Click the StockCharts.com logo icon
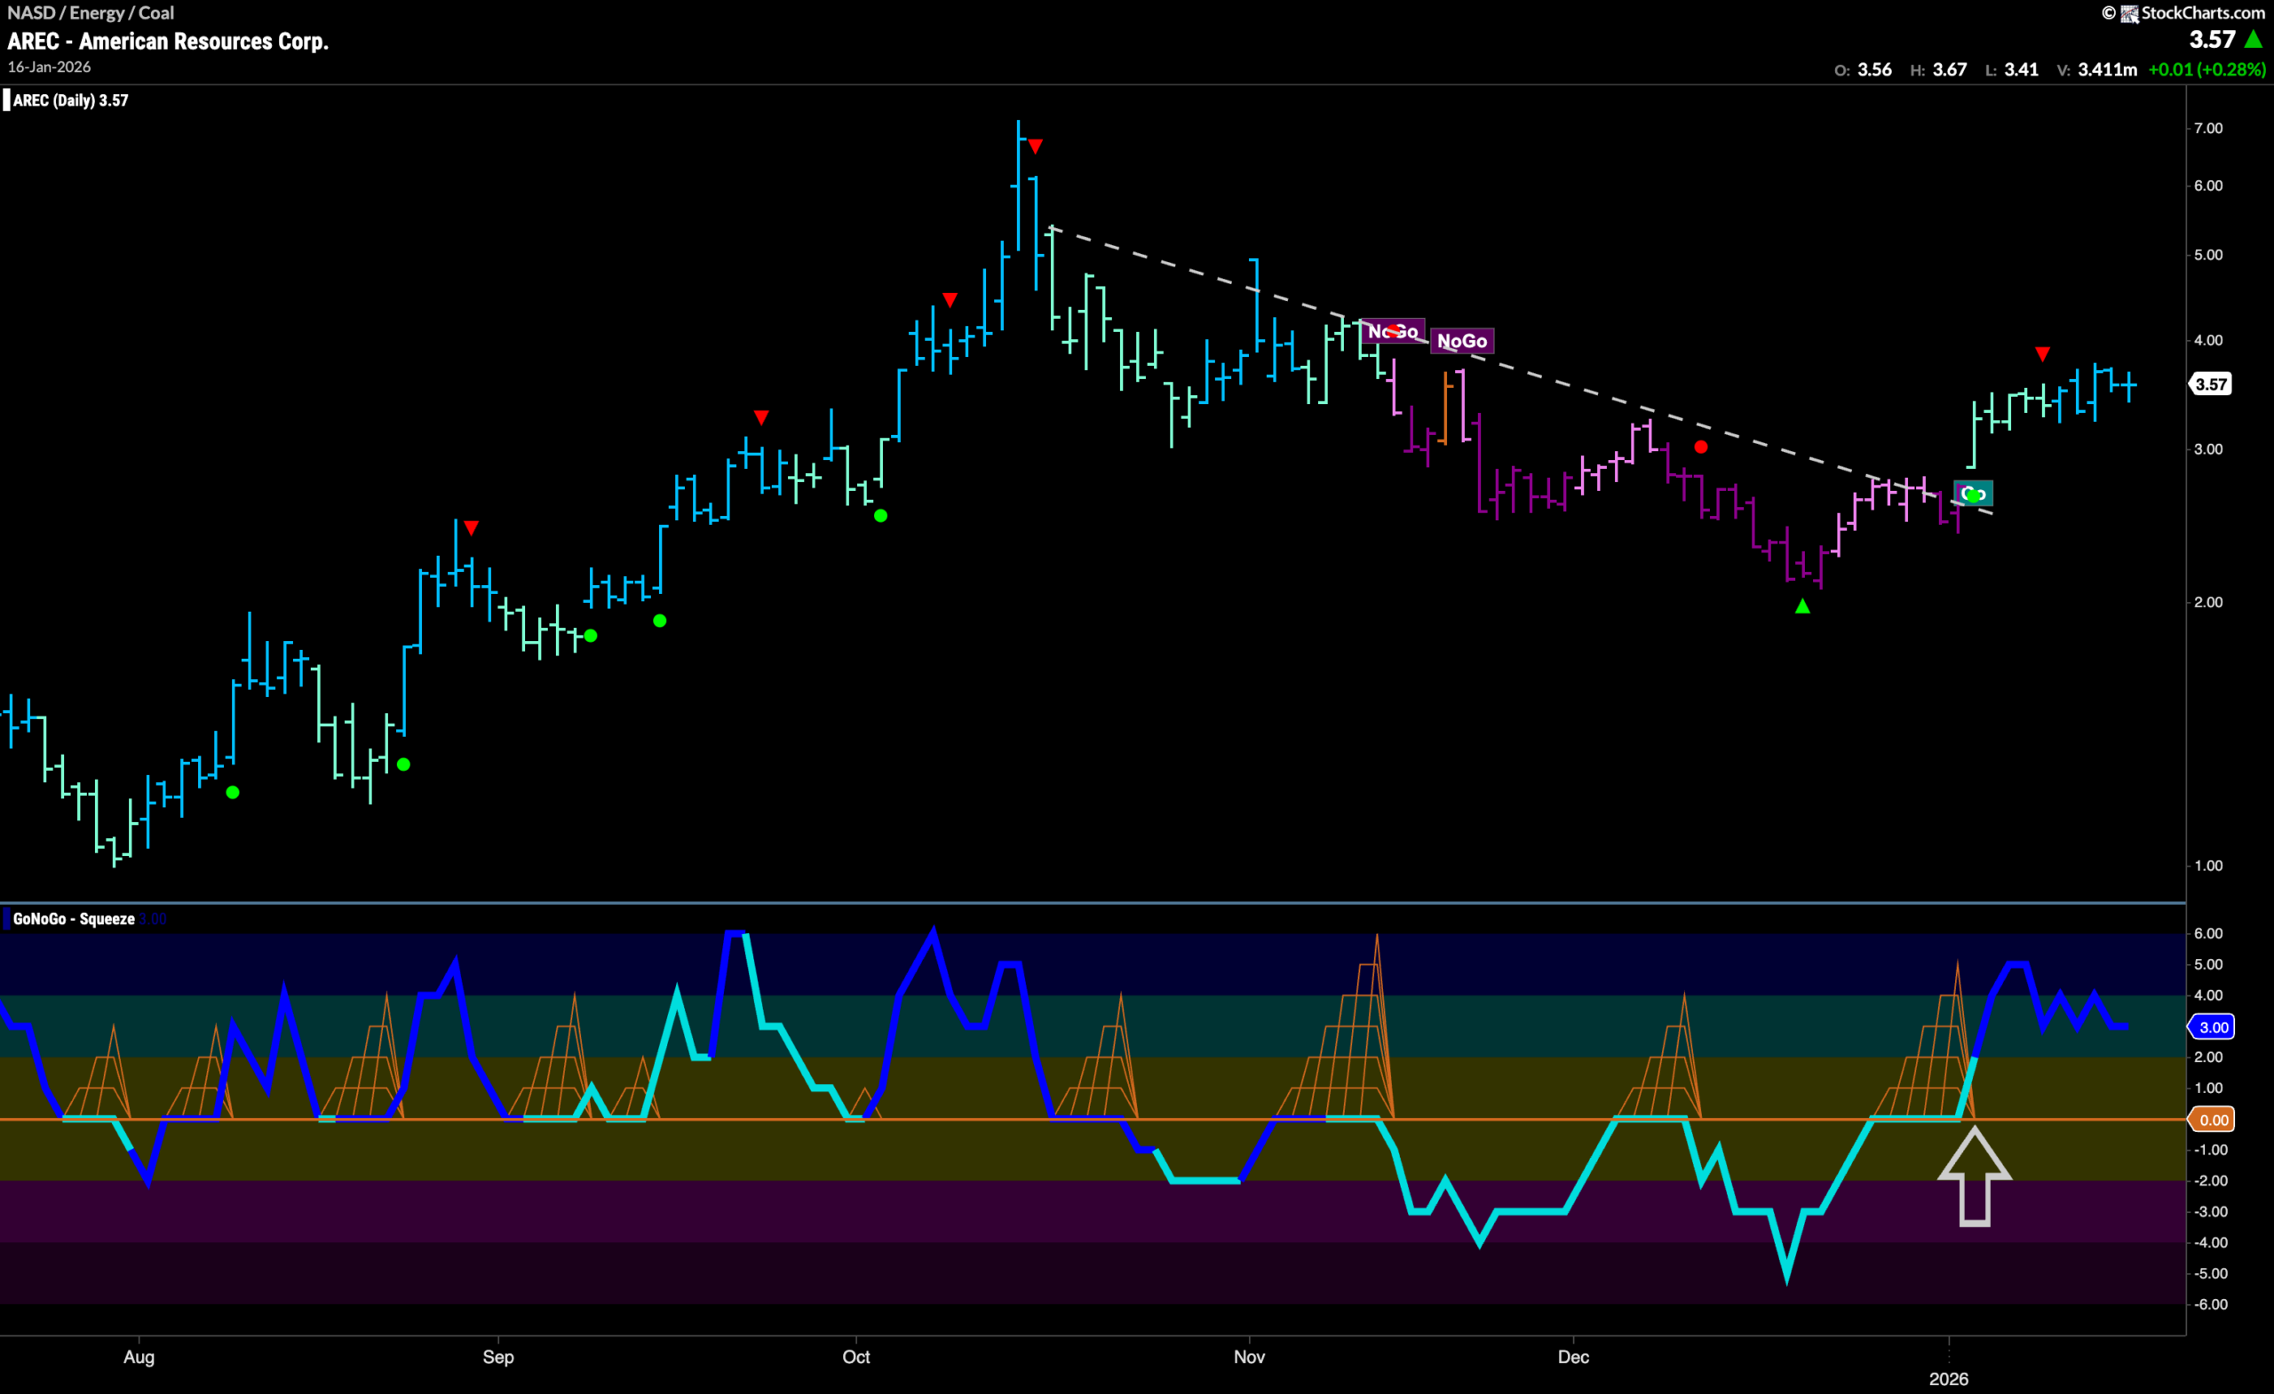The image size is (2274, 1394). point(2130,14)
